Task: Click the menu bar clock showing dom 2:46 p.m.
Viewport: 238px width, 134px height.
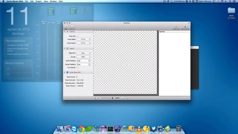Action: pos(205,1)
